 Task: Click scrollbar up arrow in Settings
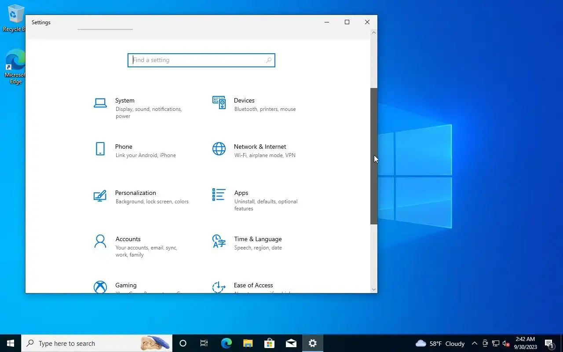click(374, 33)
